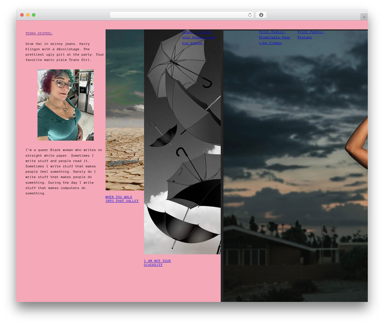The height and width of the screenshot is (325, 384).
Task: Open 'Print Poetry: Breakfasts Pass Like Frames' link
Action: (274, 37)
